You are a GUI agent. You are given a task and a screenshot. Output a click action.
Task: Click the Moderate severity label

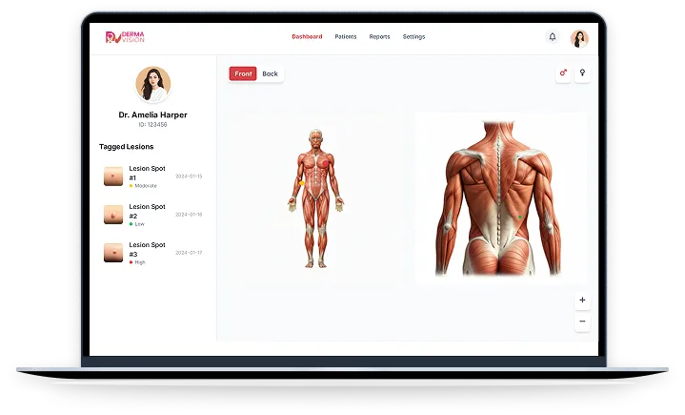pyautogui.click(x=146, y=186)
